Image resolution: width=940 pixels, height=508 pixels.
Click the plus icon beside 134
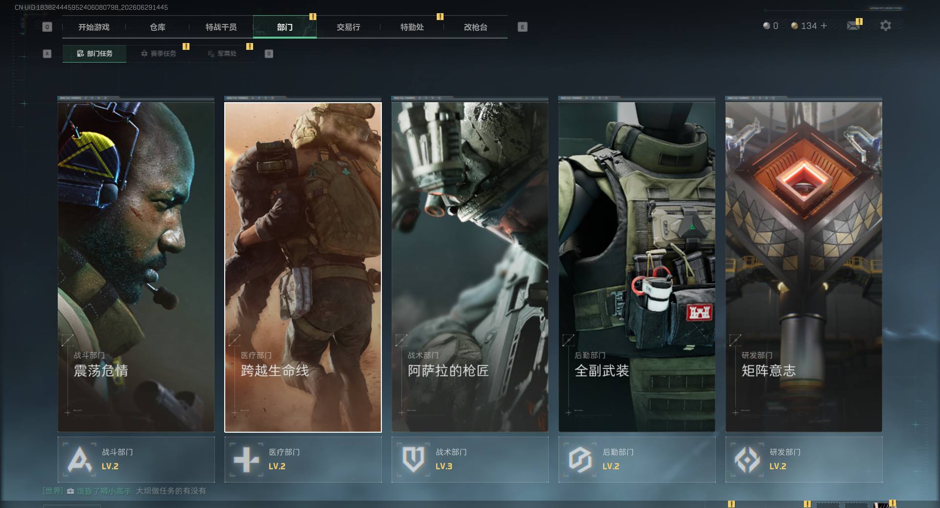point(824,25)
